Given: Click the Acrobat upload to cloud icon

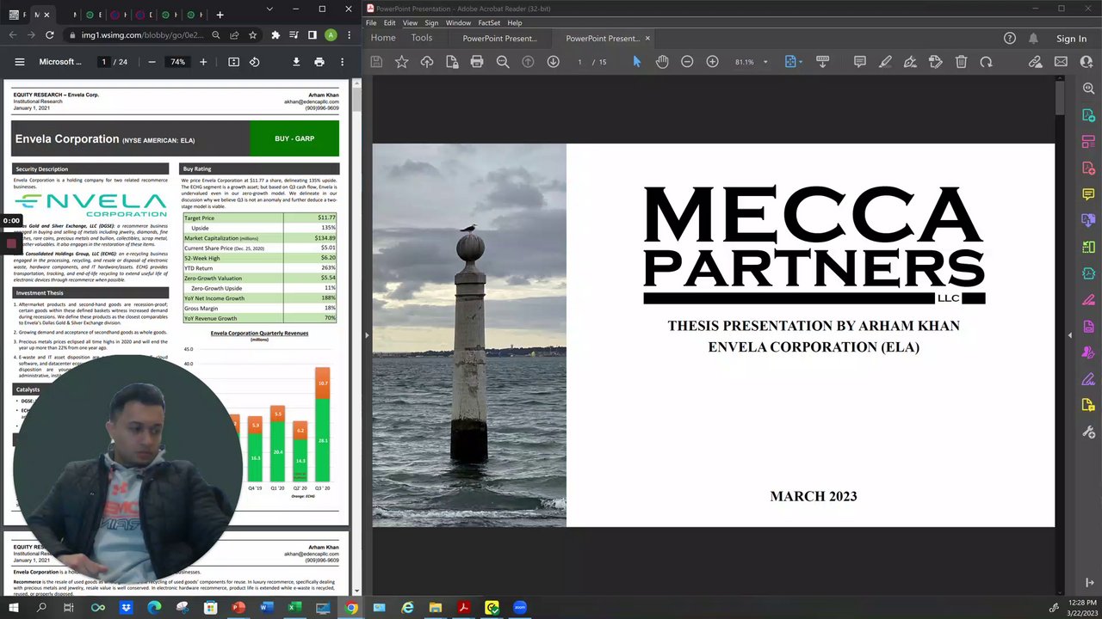Looking at the screenshot, I should [x=426, y=62].
